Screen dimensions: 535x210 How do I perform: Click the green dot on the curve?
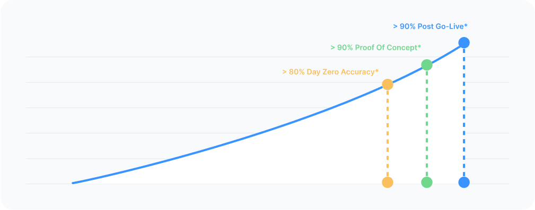(427, 65)
